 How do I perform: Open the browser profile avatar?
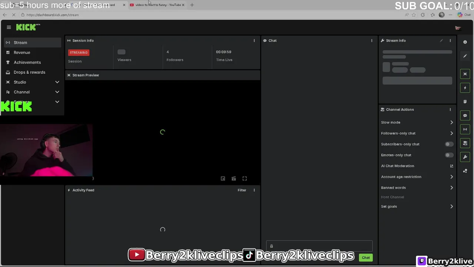[441, 15]
